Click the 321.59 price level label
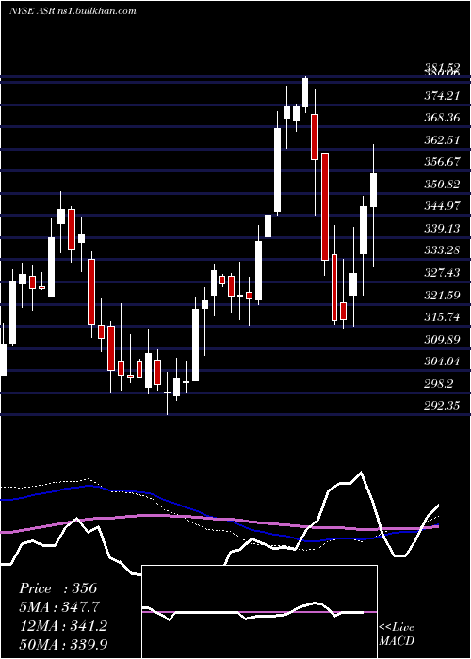 (x=441, y=296)
